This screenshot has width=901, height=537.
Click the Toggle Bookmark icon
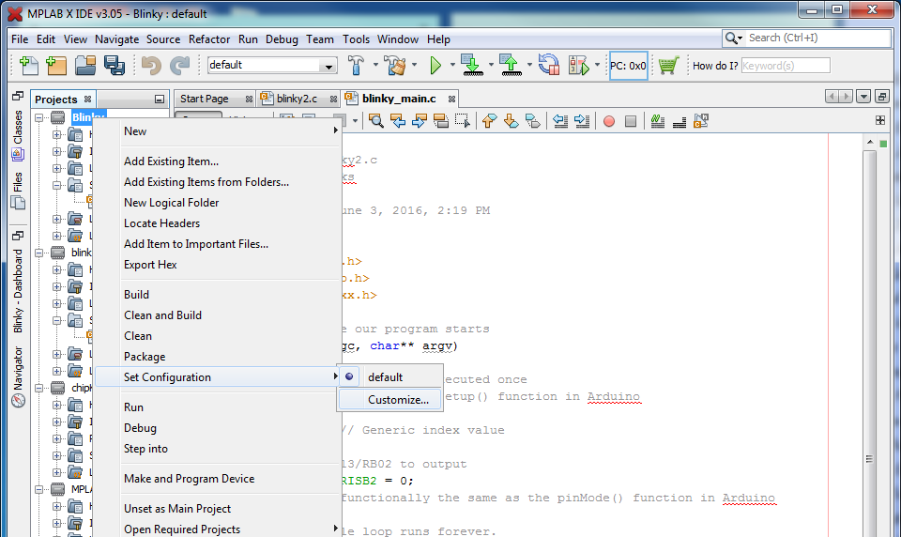(x=533, y=121)
